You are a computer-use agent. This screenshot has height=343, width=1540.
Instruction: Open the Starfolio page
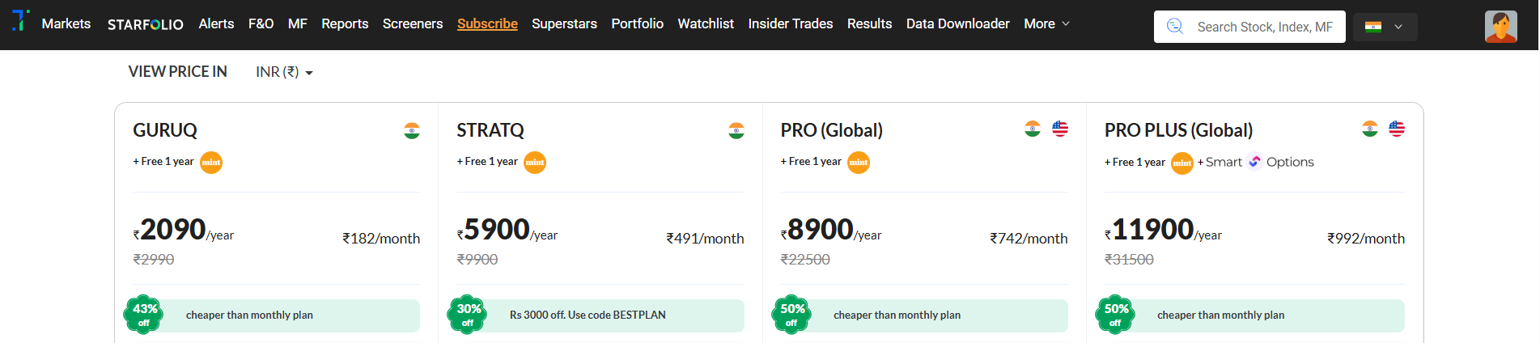(x=146, y=24)
